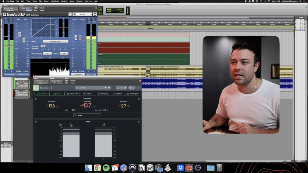
Task: Go to next StandardCLIP preset
Action: [91, 14]
